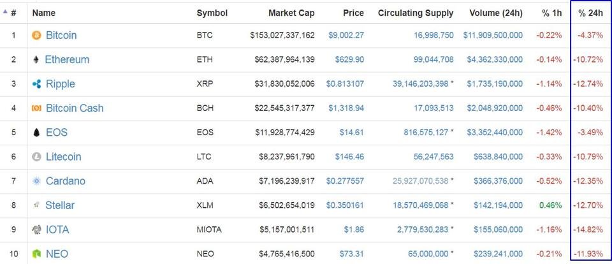This screenshot has height=264, width=612.
Task: Sort by Circulating Supply column header
Action: 415,13
